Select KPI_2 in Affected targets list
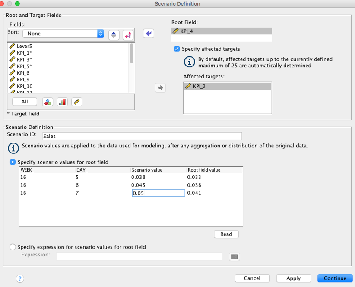355x287 pixels. point(228,86)
